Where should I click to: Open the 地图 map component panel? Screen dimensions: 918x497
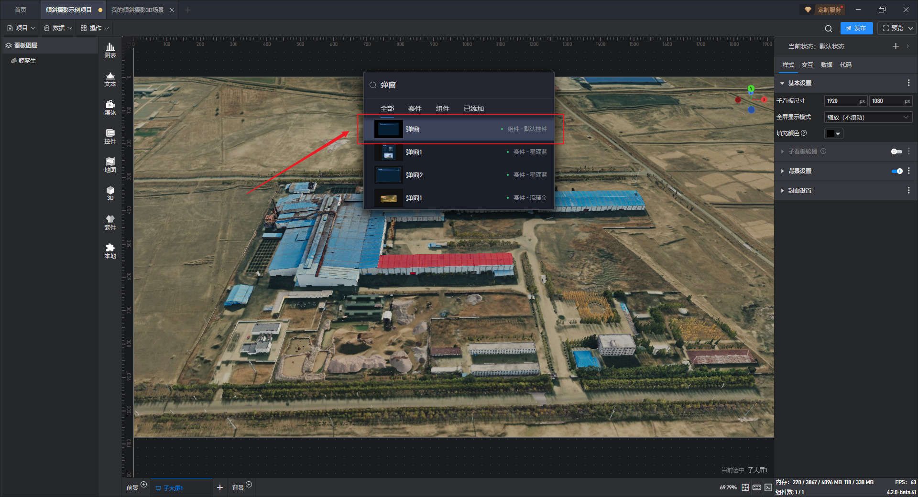point(110,165)
